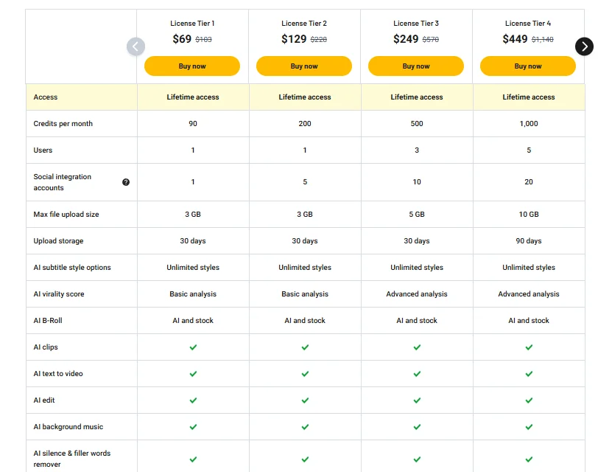Click Buy now for License Tier 1
Viewport: 612px width, 472px height.
[192, 66]
